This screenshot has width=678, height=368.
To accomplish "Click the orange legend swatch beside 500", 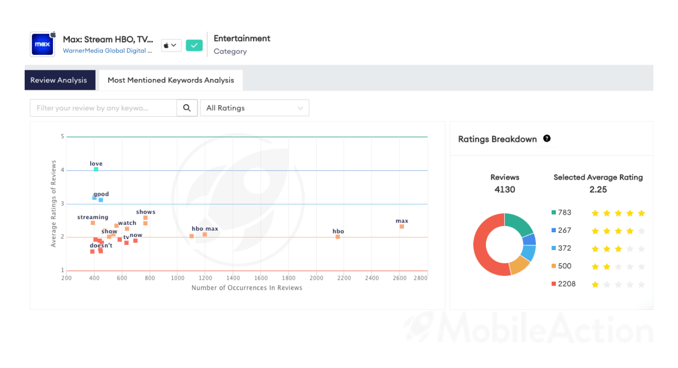I will click(553, 266).
